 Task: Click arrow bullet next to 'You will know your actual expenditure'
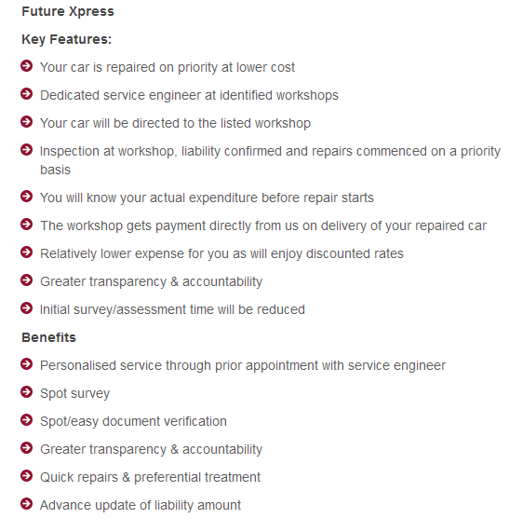click(26, 196)
